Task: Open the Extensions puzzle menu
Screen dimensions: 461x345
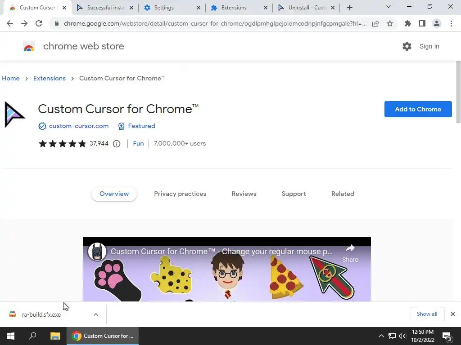Action: (x=407, y=23)
